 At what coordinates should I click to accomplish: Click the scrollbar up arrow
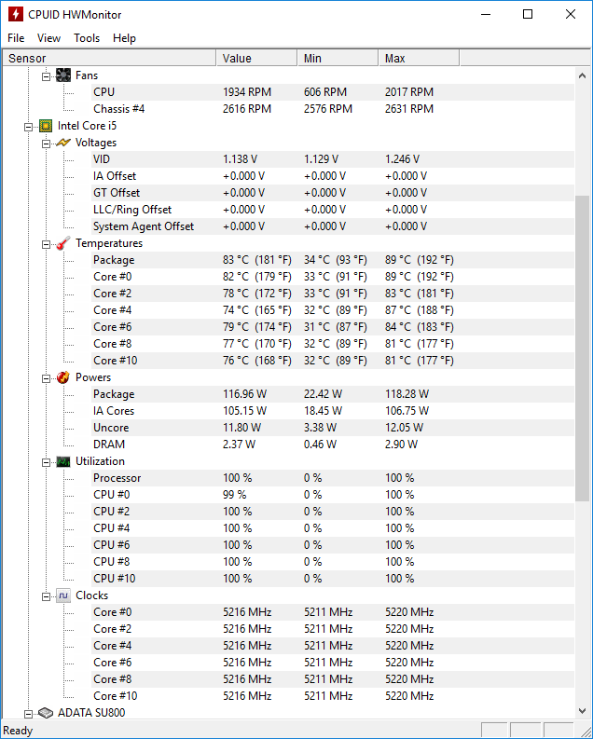pyautogui.click(x=582, y=75)
